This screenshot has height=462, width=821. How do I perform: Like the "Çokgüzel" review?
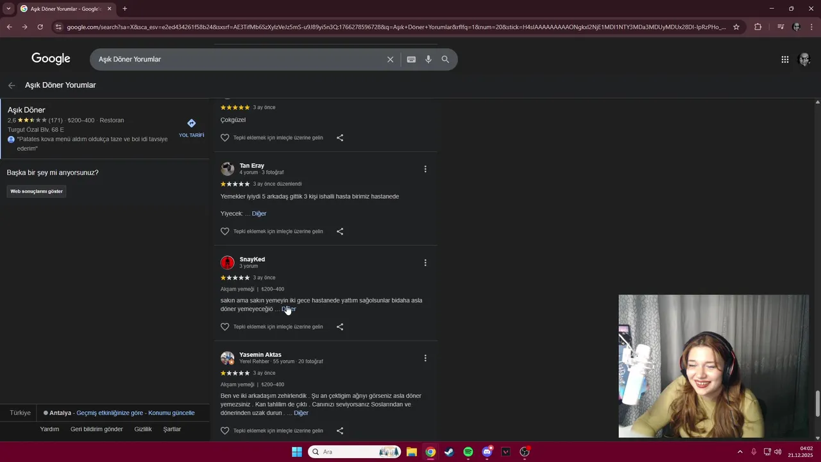click(x=225, y=138)
